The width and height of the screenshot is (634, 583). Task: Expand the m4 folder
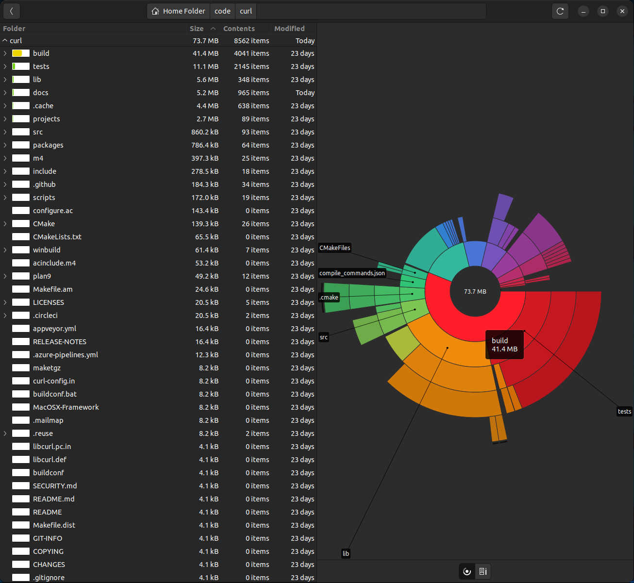tap(5, 158)
